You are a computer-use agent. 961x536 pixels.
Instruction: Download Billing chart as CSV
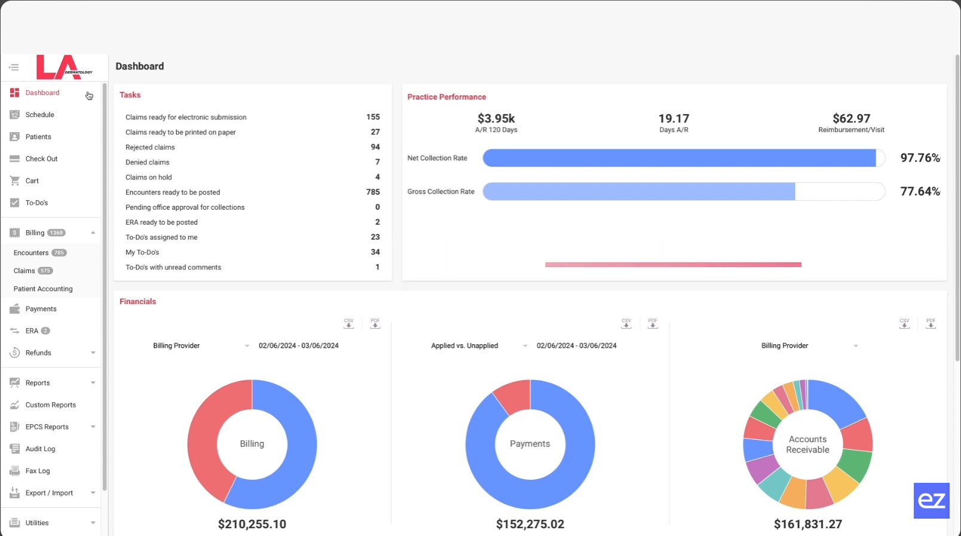tap(348, 323)
